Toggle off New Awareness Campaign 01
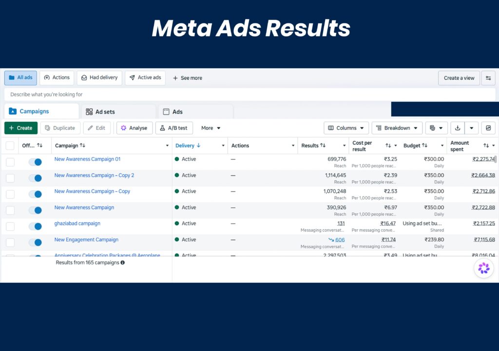 [35, 162]
